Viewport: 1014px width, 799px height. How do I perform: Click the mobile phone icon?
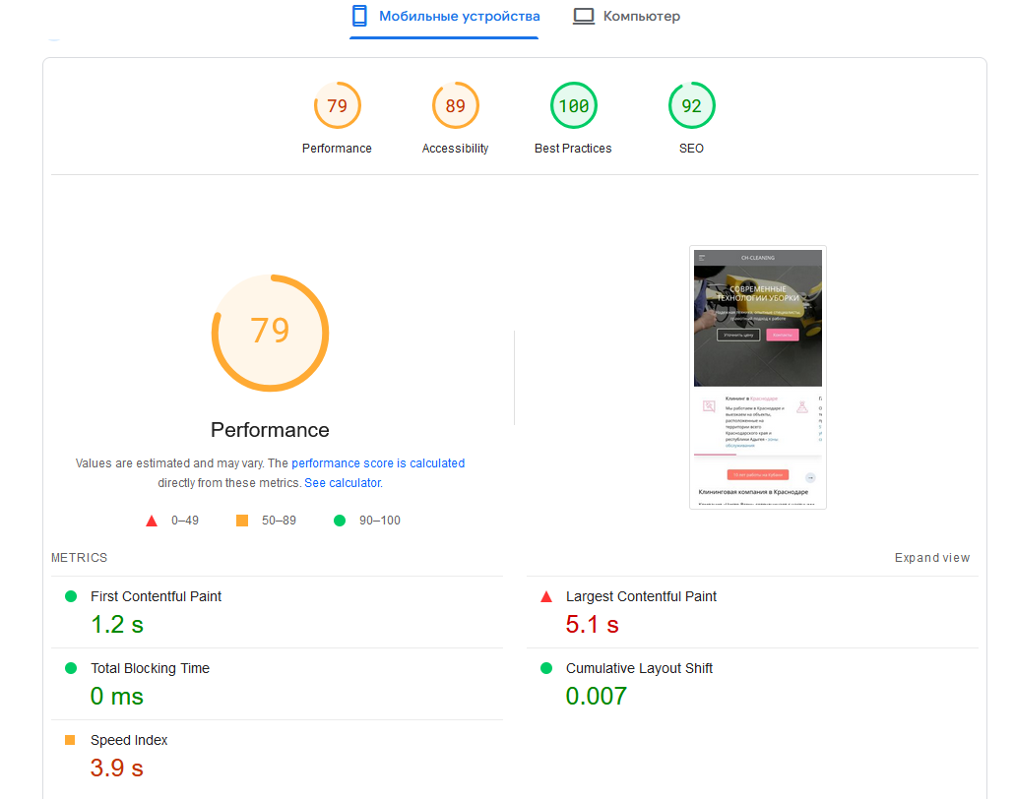coord(359,16)
